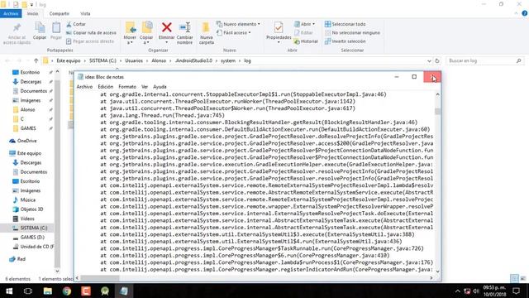Select GAMES (D:) drive in sidebar
This screenshot has width=529, height=298.
click(x=32, y=238)
